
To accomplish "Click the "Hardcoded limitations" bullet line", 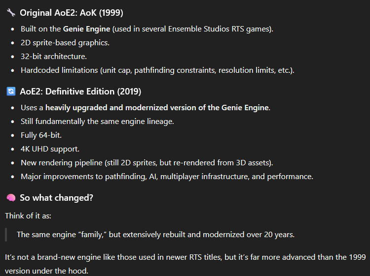I will (x=157, y=70).
